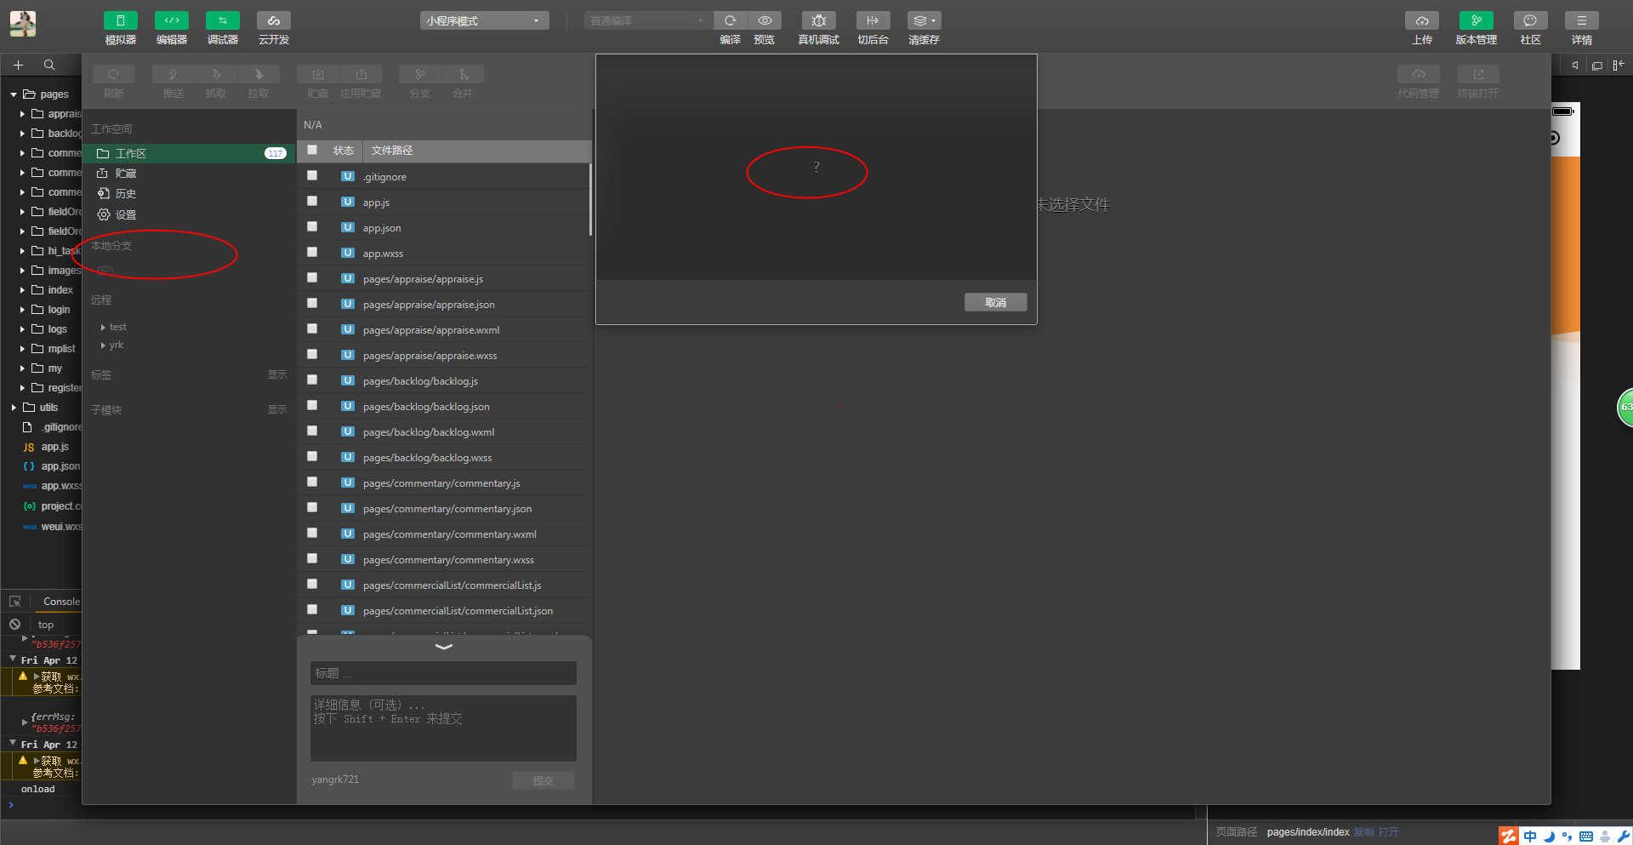Click the 分支 branch icon
This screenshot has width=1633, height=845.
(x=420, y=74)
